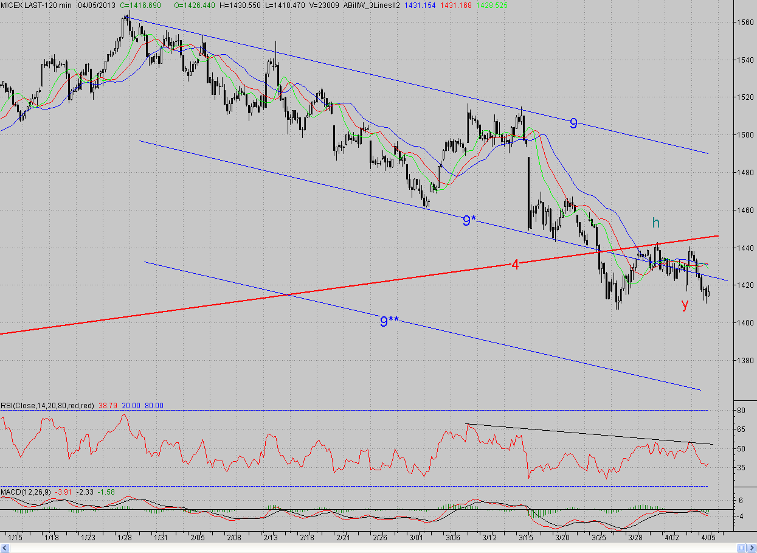757x553 pixels.
Task: Click the 1500 price level on axis
Action: pos(745,135)
